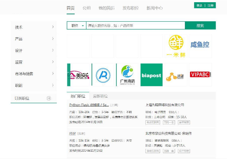Click the 移动互联网 tag under 北京布袋谷

pyautogui.click(x=153, y=151)
